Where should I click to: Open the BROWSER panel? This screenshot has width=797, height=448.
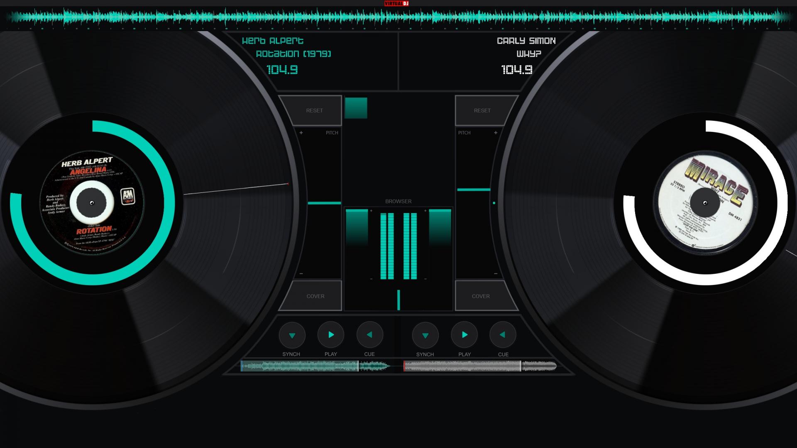(398, 201)
